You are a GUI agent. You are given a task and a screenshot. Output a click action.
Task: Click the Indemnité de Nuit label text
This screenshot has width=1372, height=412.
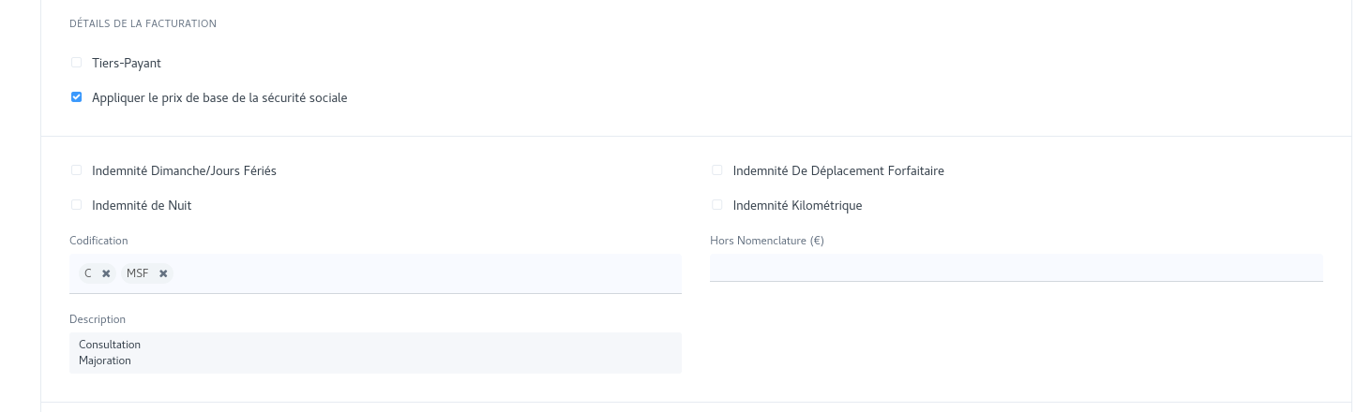(142, 205)
